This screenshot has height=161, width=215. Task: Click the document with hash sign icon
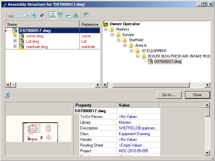tap(27, 15)
